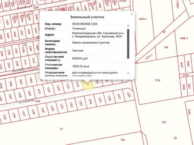Select parcel 2430 in upper left

pos(15,34)
